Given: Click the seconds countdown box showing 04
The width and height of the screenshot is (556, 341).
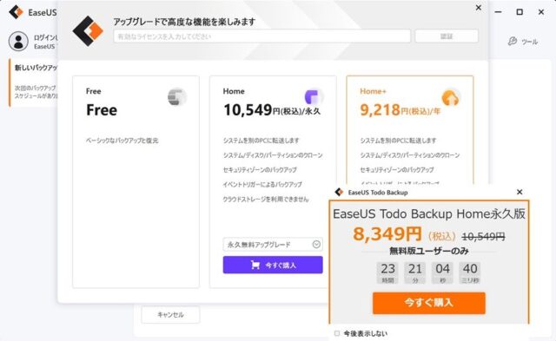Looking at the screenshot, I should tap(442, 272).
